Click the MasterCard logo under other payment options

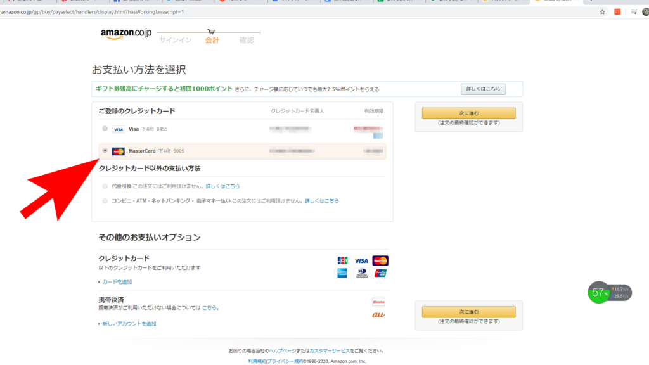[380, 260]
